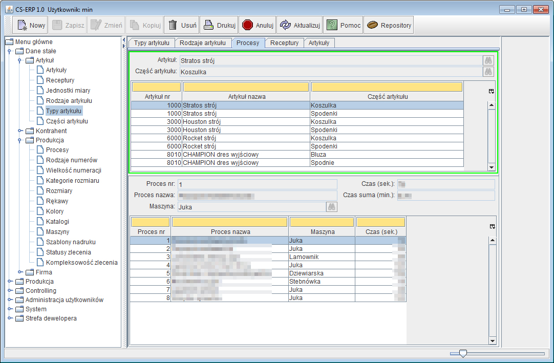The height and width of the screenshot is (363, 554).
Task: Click the Usuń trash can icon
Action: [173, 25]
